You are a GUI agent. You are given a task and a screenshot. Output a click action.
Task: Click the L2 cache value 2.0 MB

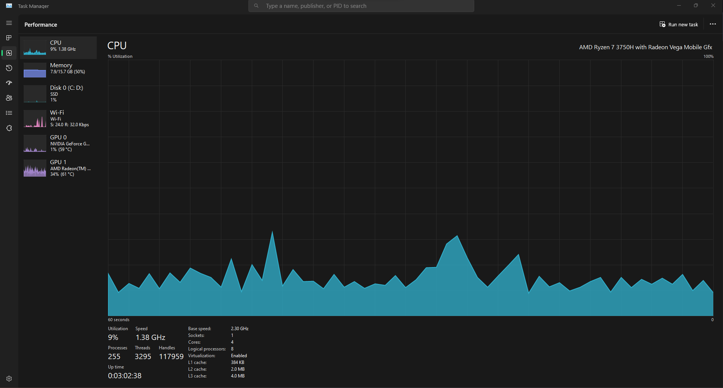pos(238,369)
